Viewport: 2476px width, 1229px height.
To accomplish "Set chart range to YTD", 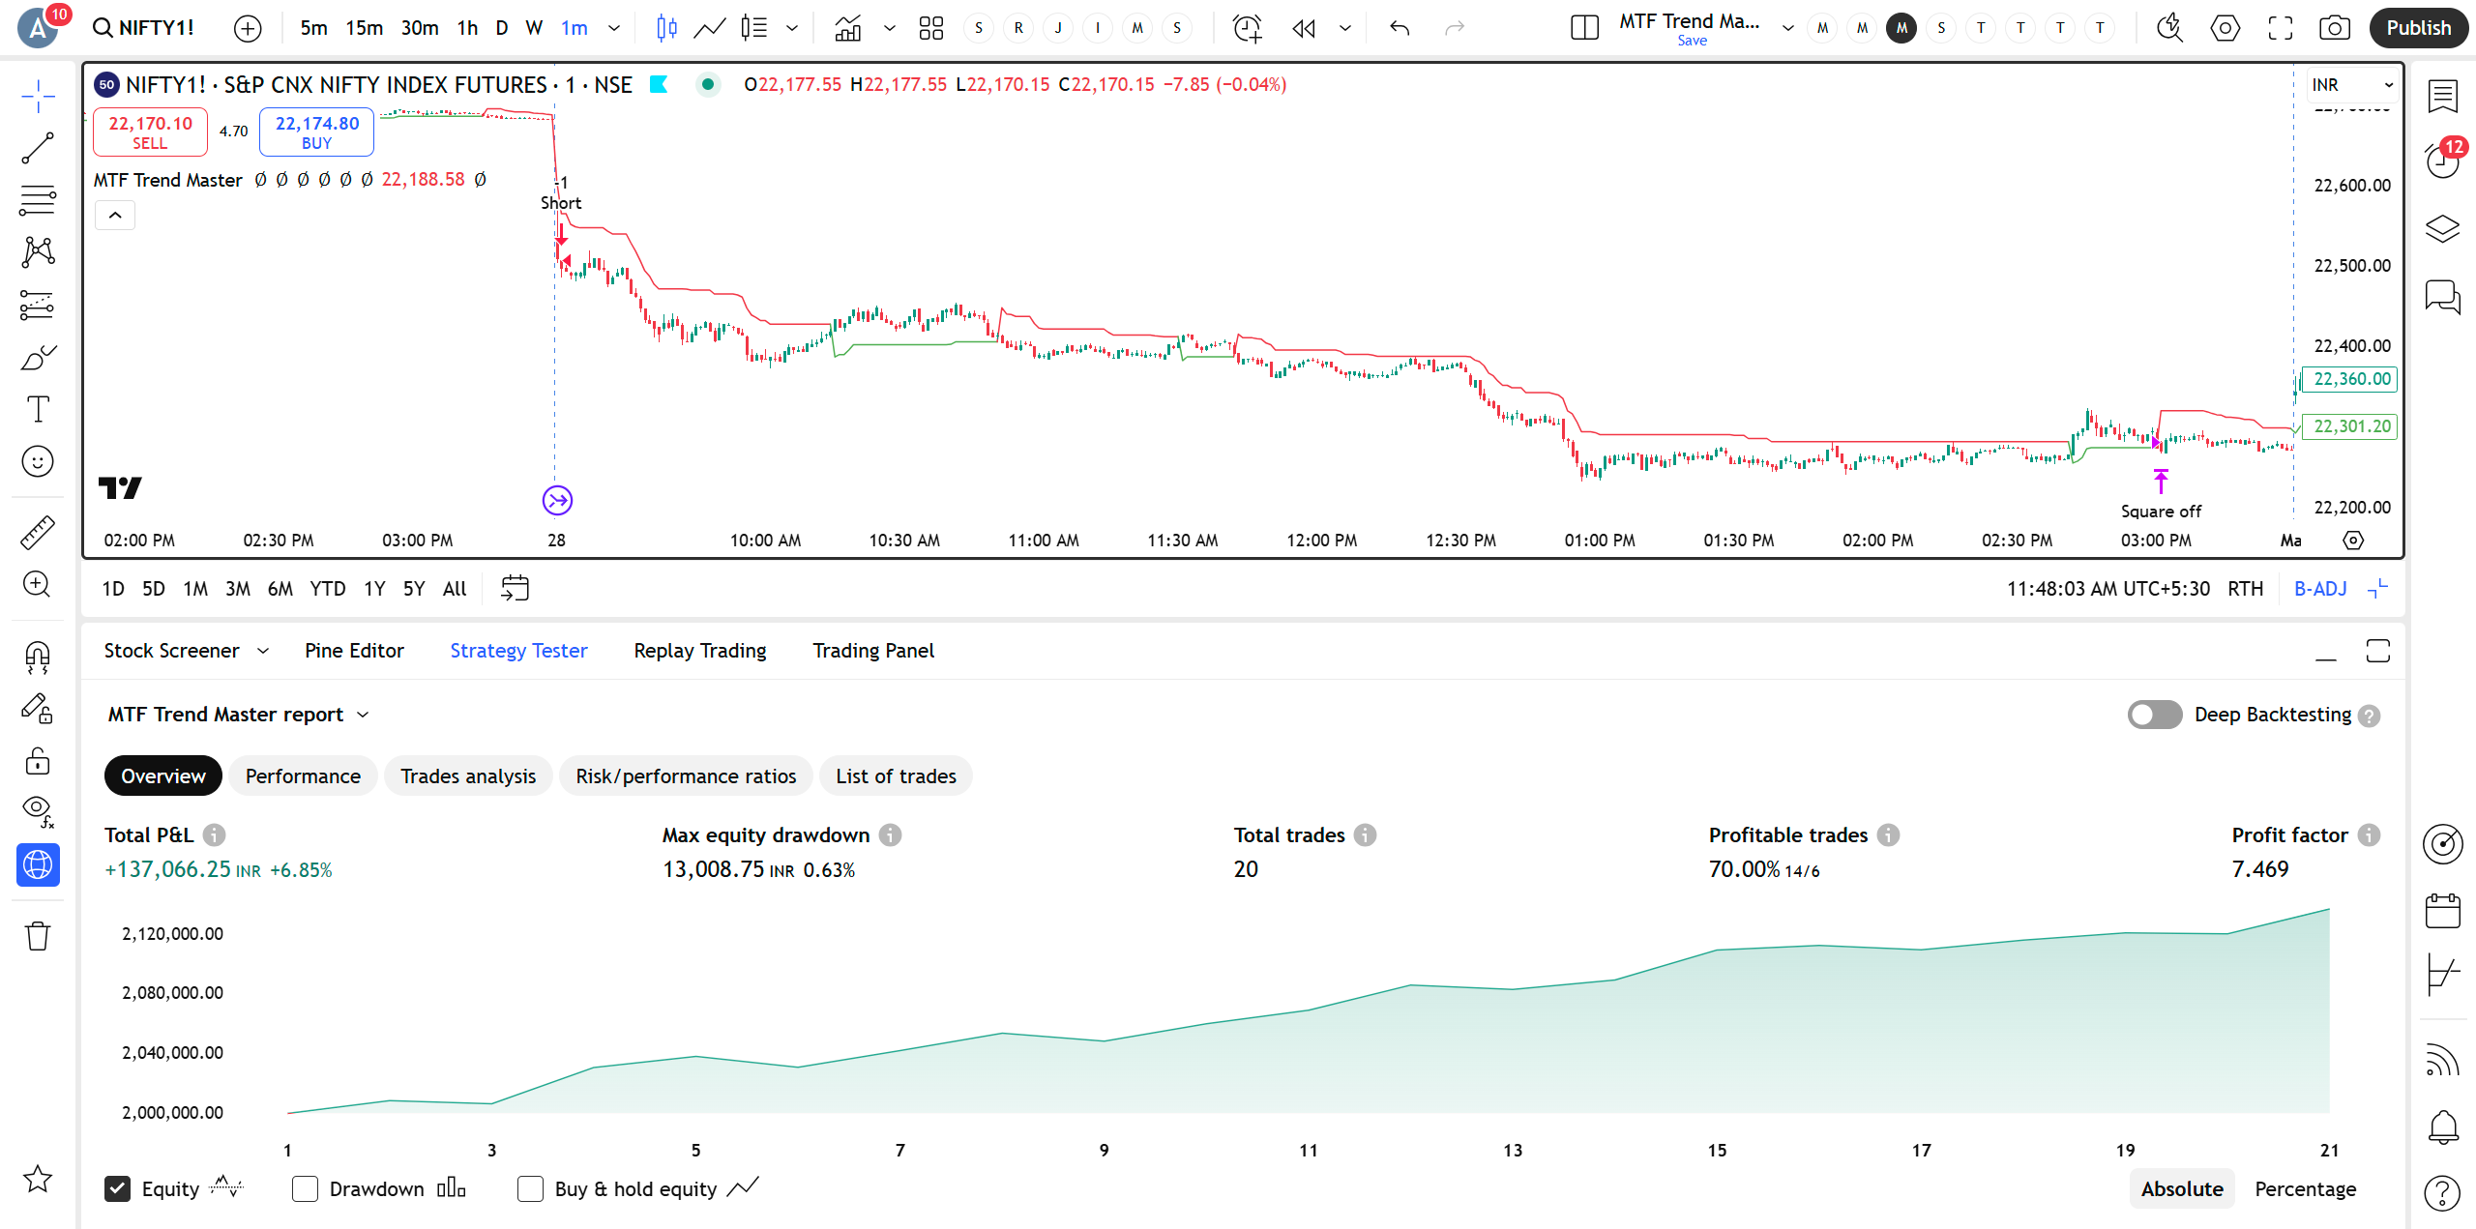I will click(328, 589).
